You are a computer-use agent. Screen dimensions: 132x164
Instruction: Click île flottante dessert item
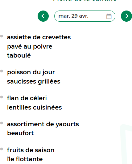[25, 159]
